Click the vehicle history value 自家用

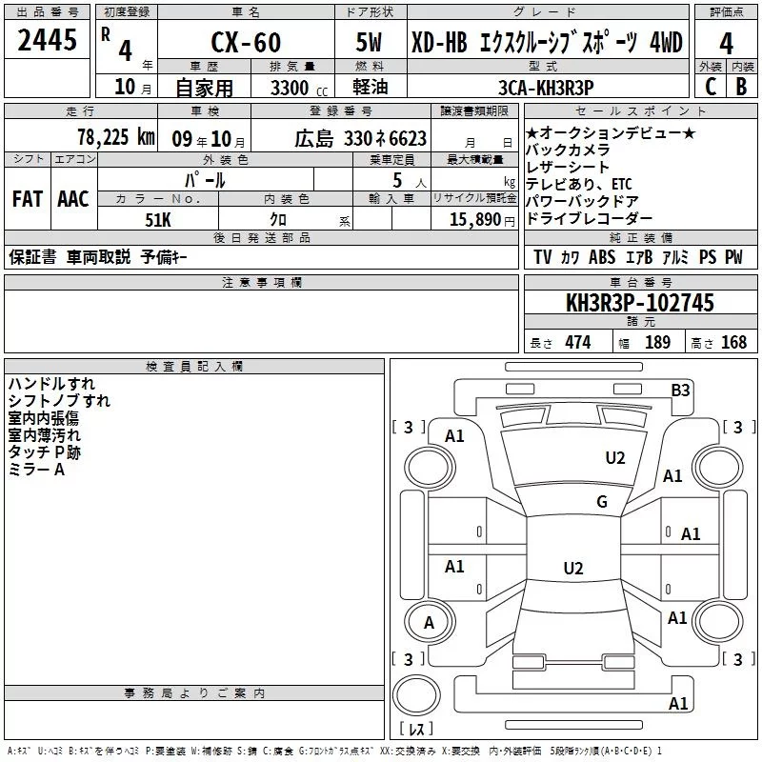204,88
